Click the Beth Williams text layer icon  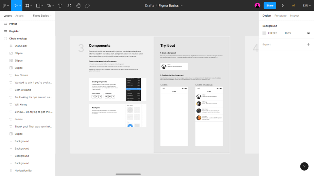pos(11,90)
